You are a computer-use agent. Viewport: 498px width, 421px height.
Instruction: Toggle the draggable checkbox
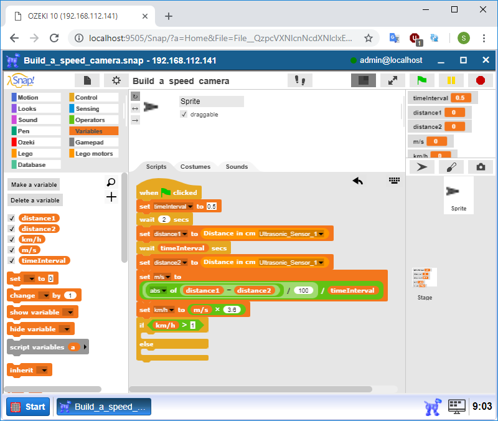[184, 114]
